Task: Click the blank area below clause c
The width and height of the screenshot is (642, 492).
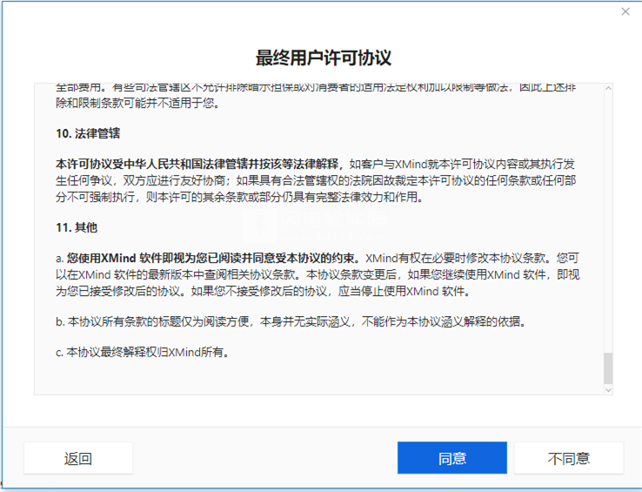Action: point(313,379)
